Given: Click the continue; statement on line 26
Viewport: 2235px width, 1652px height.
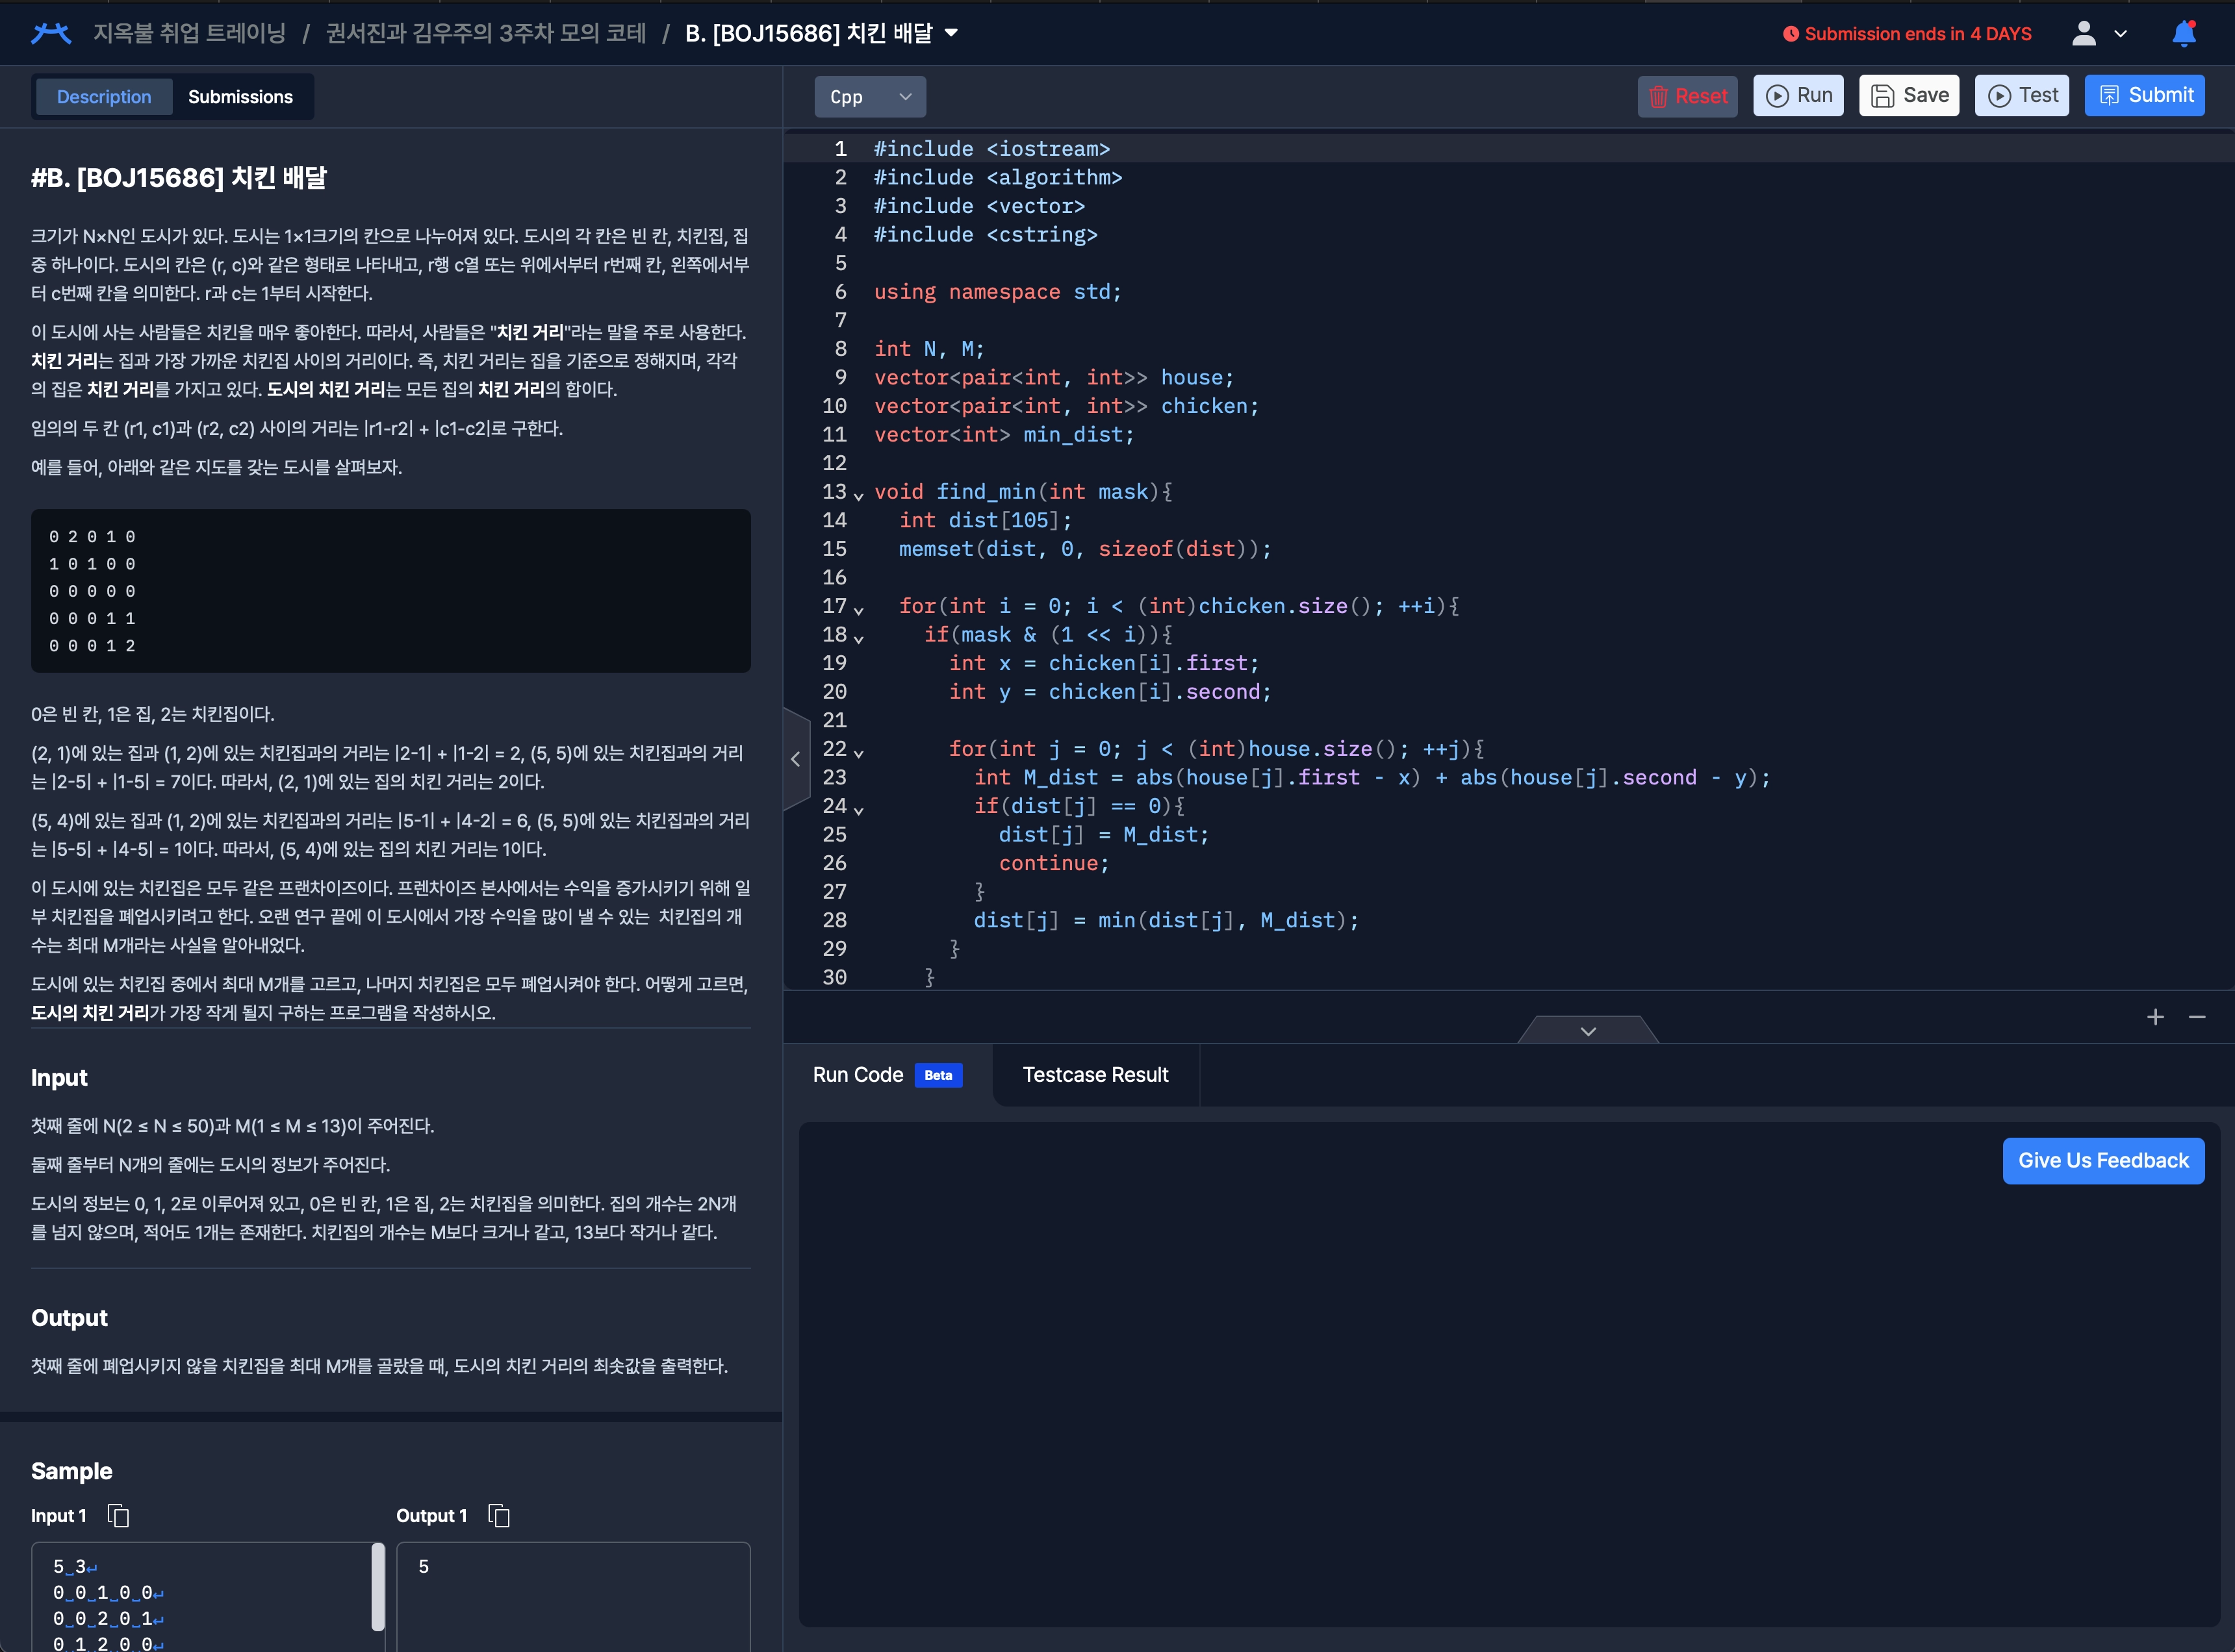Looking at the screenshot, I should 1053,863.
